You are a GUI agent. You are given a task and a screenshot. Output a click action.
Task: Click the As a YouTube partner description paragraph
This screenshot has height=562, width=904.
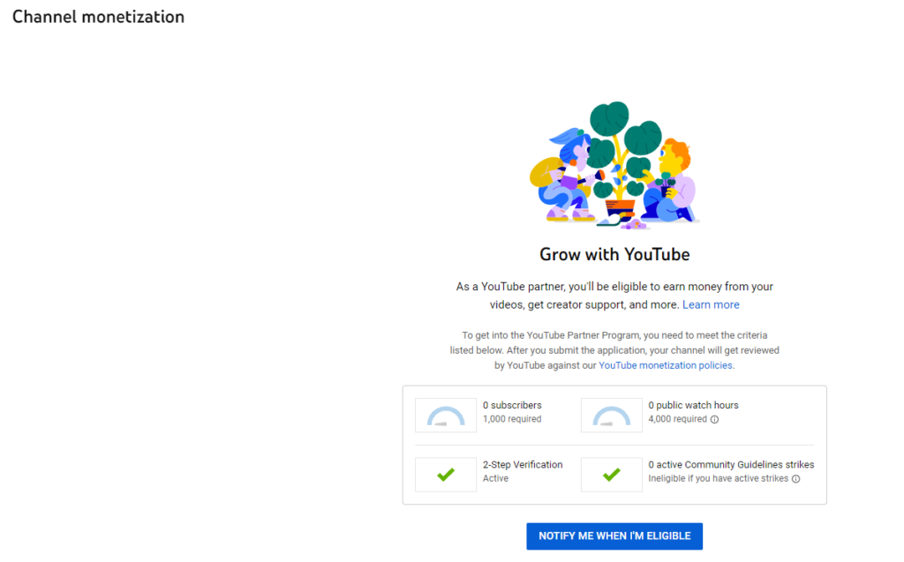pos(614,287)
